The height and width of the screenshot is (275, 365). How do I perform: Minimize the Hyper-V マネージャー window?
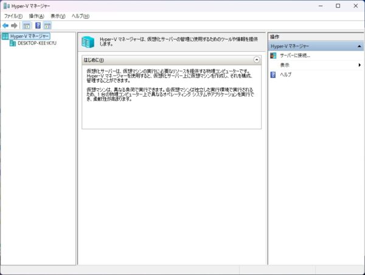point(321,6)
